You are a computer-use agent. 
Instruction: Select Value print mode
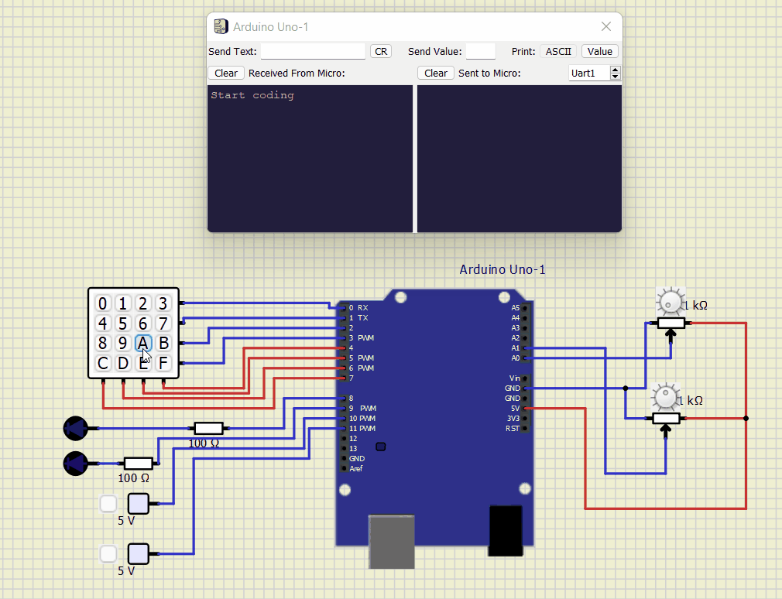click(599, 51)
